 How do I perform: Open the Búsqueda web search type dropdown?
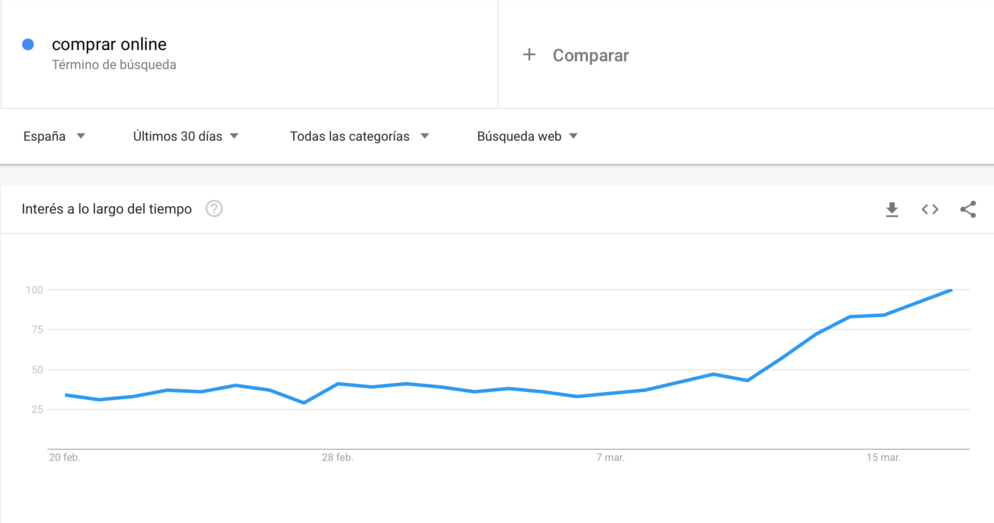pos(527,136)
